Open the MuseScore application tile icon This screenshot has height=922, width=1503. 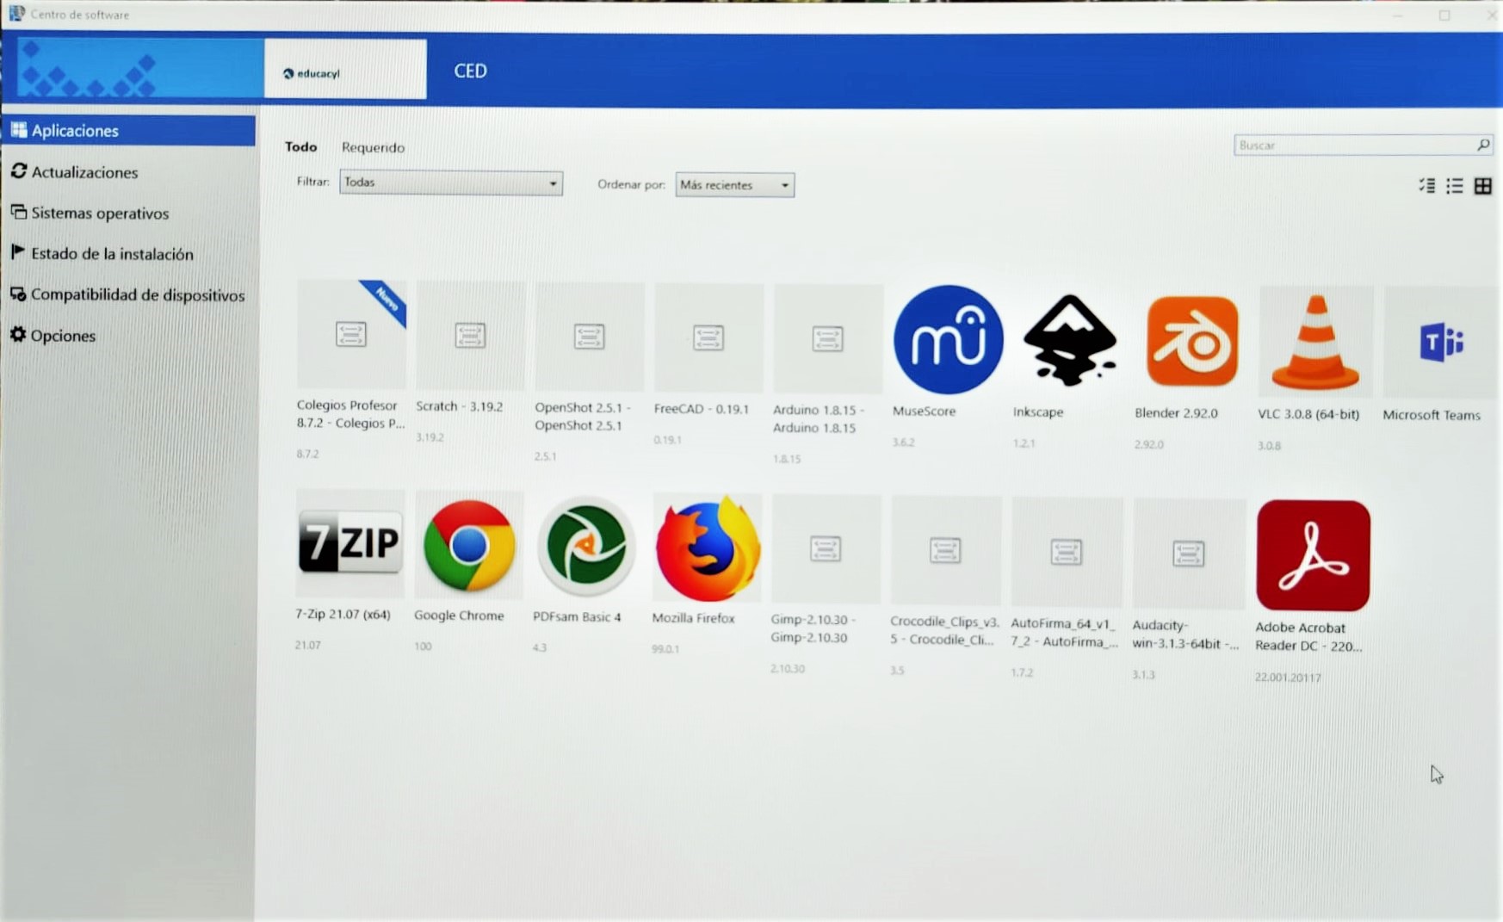point(948,340)
